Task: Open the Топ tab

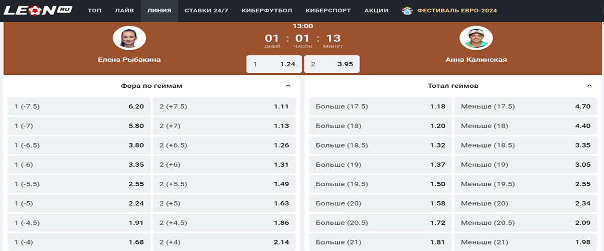Action: (x=95, y=11)
